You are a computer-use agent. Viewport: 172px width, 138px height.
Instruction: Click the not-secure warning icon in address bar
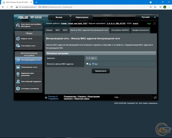tap(17, 7)
